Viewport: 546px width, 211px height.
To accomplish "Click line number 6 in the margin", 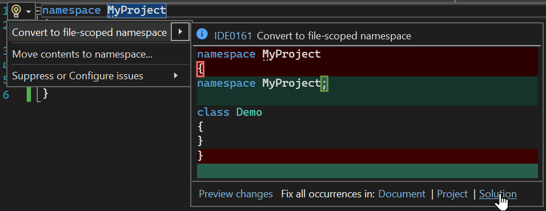I will pyautogui.click(x=6, y=95).
